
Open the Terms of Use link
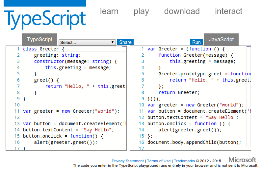click(159, 161)
